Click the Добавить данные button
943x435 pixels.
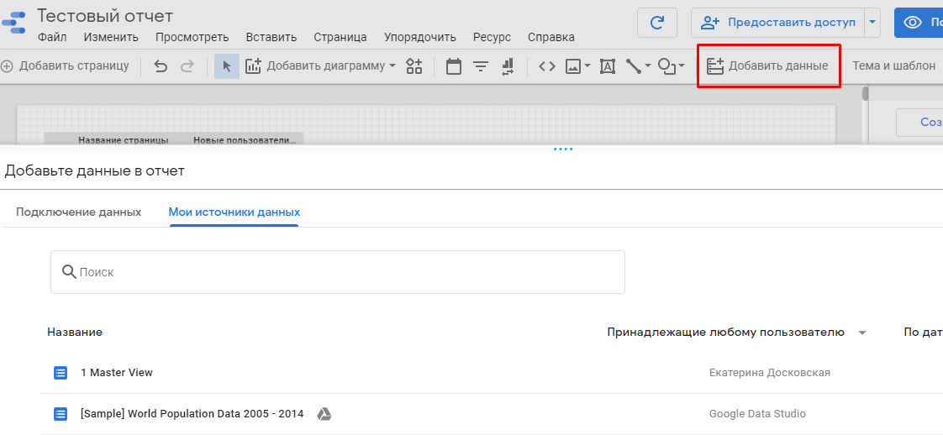768,66
